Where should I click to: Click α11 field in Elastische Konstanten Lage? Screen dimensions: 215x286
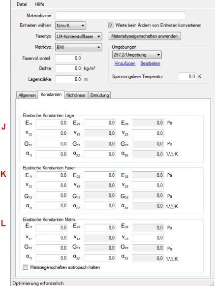tap(52, 154)
